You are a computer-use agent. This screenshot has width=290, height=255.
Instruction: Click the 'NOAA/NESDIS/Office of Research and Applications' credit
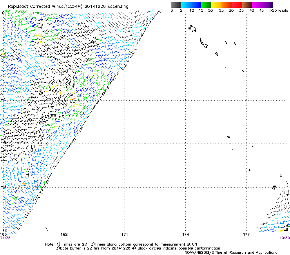tap(231, 253)
